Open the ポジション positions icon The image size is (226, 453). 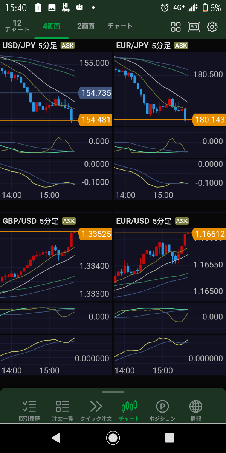162,411
